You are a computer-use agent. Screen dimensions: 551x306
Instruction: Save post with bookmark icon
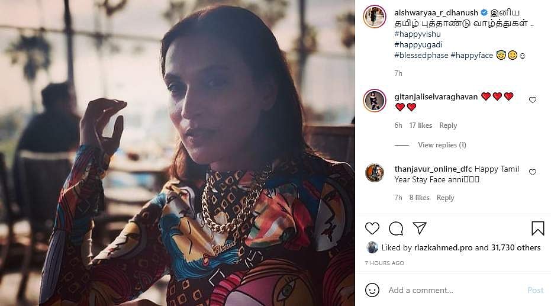537,228
